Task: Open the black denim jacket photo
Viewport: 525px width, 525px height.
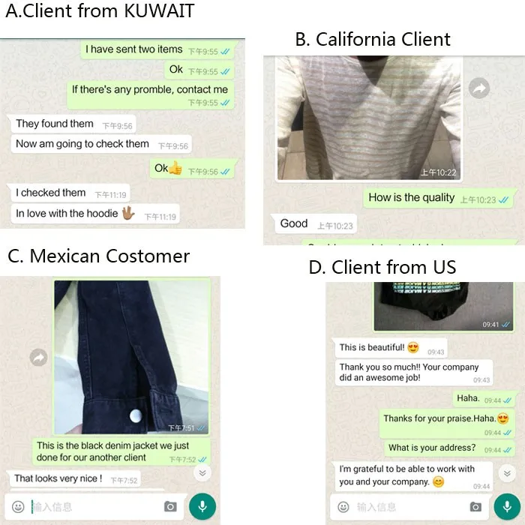Action: coord(131,357)
